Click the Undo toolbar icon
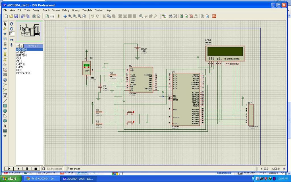 click(x=92, y=16)
